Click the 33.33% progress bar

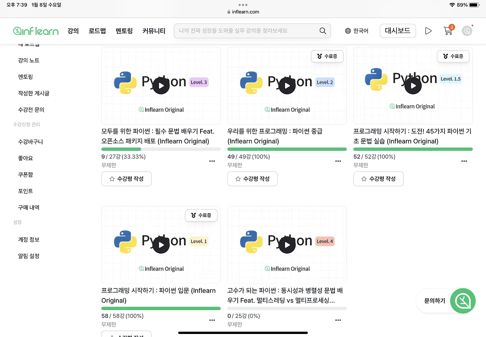[x=161, y=149]
